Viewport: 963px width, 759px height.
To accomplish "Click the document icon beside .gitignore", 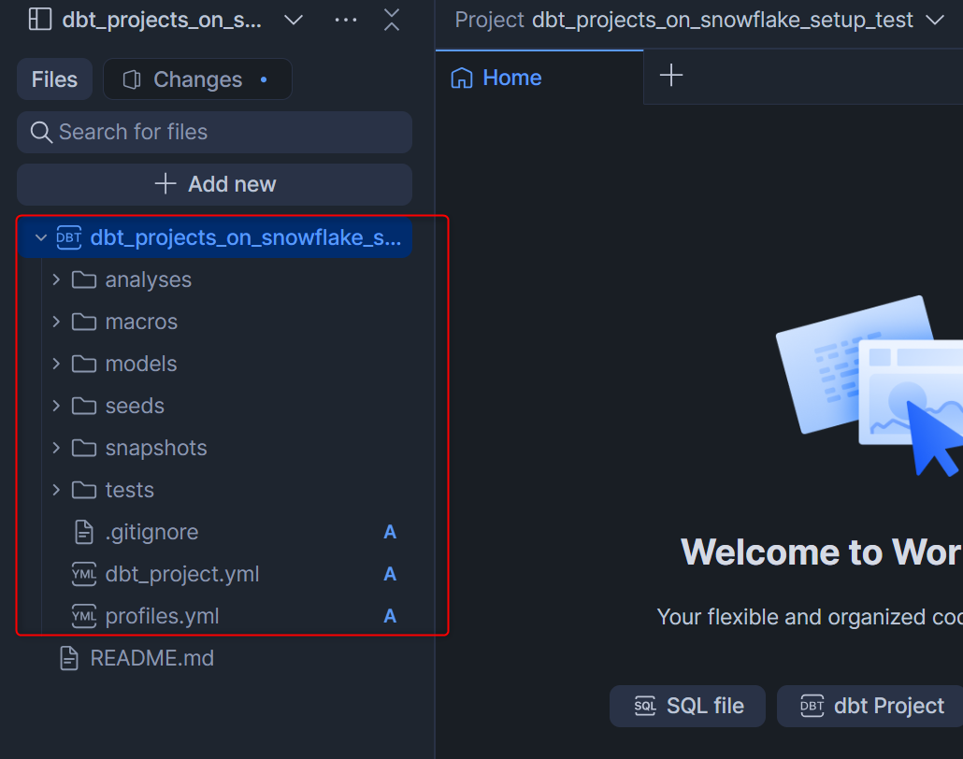I will pos(84,533).
